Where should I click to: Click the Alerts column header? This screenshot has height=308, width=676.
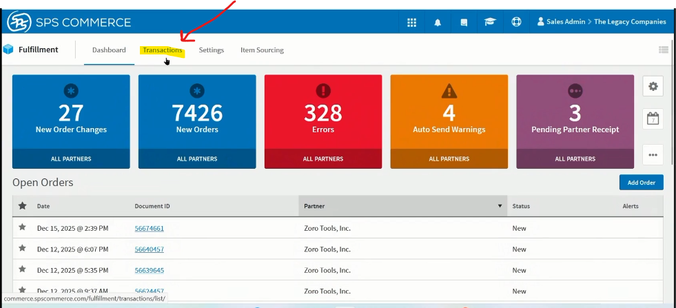[x=631, y=206]
